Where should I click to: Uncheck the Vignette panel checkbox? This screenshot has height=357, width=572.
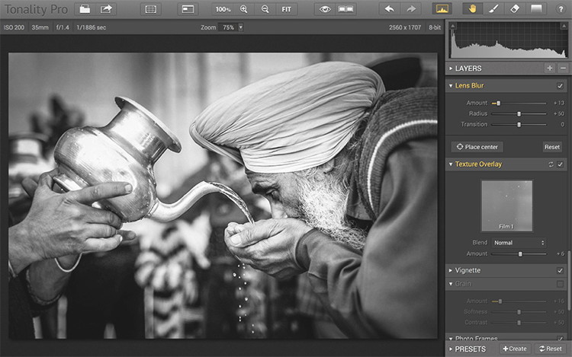coord(561,270)
